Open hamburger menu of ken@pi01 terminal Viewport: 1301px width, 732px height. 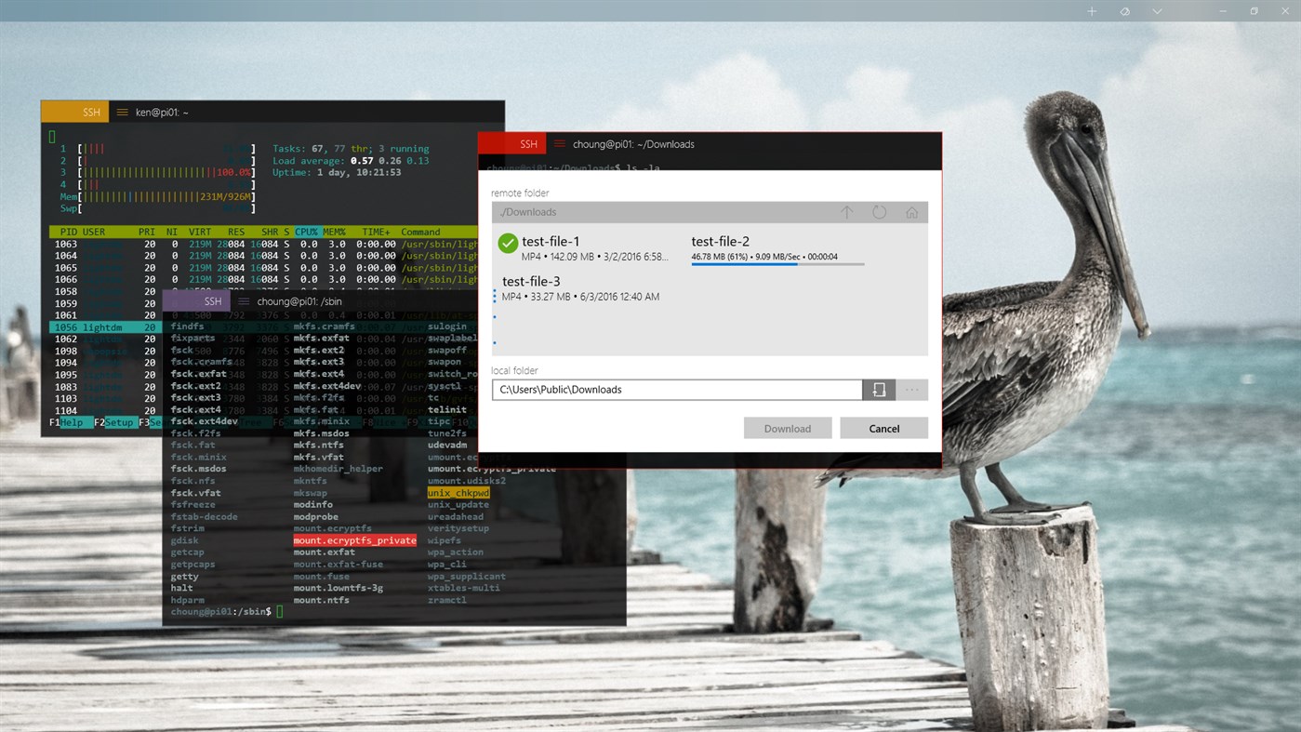(122, 112)
